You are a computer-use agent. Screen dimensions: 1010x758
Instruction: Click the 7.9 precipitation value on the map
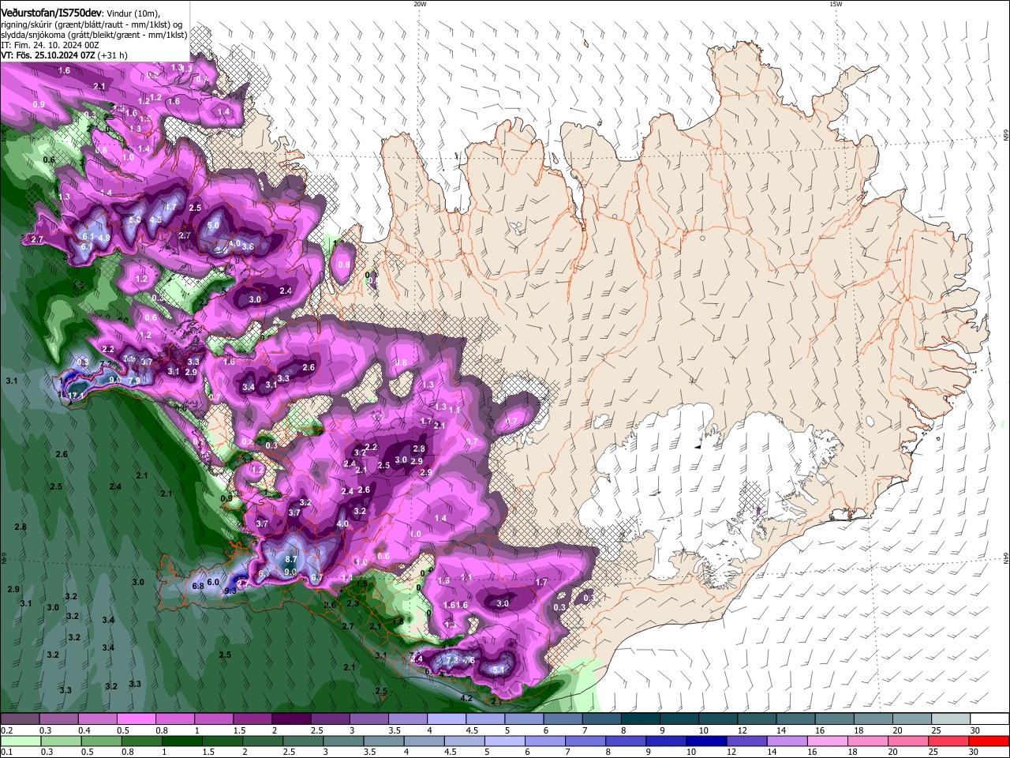click(134, 381)
